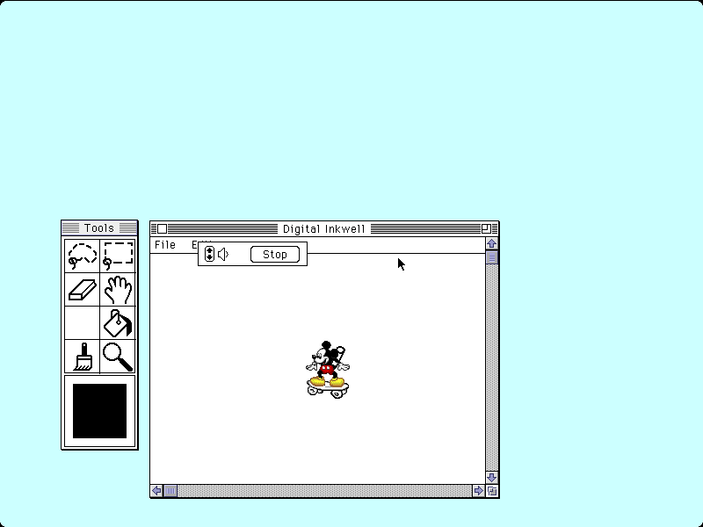Choose the Paintbrush tool

pos(82,357)
